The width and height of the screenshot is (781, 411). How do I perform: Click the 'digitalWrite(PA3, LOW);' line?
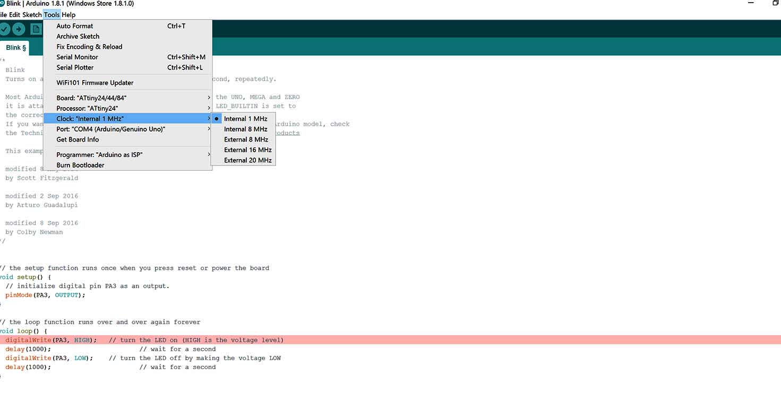pos(49,358)
